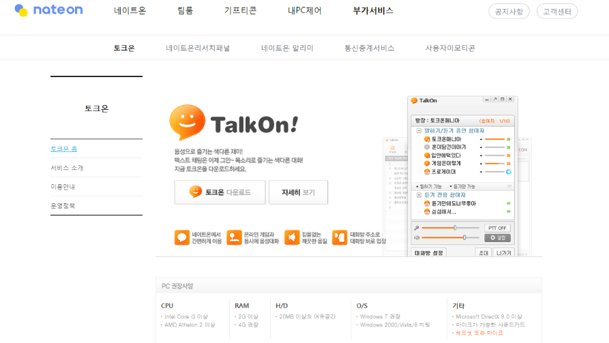Click the gray avatar next to 혼이담긴이야기

[427, 147]
